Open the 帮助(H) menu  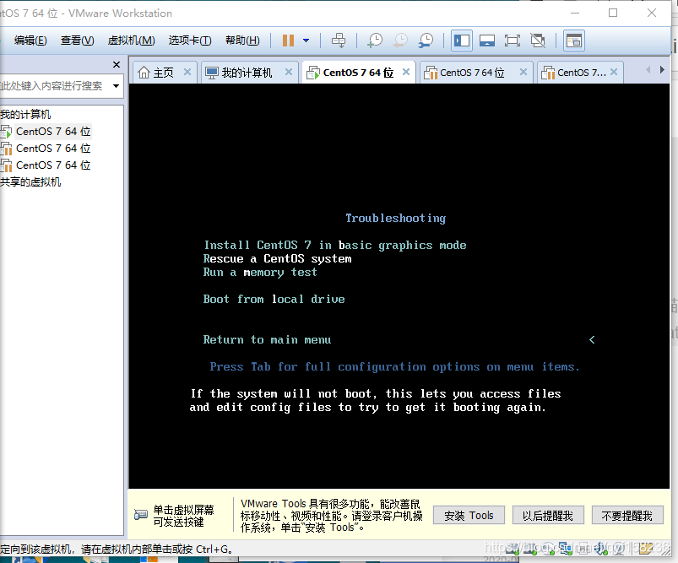click(242, 41)
